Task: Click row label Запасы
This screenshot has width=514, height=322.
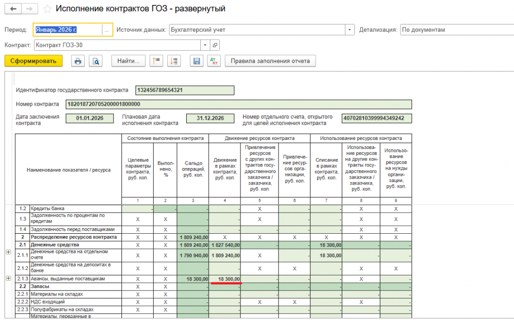Action: tap(40, 286)
